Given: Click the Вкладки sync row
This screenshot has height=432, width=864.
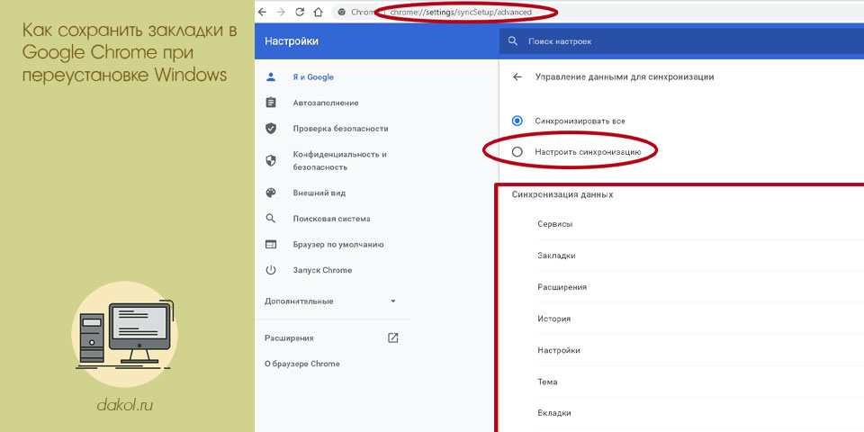Looking at the screenshot, I should click(x=701, y=413).
